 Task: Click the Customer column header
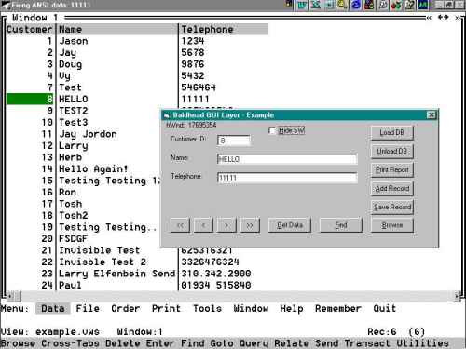[x=29, y=29]
